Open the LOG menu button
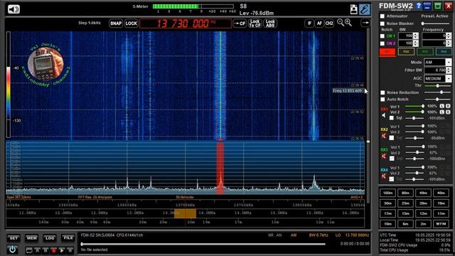The width and height of the screenshot is (455, 256). point(50,238)
